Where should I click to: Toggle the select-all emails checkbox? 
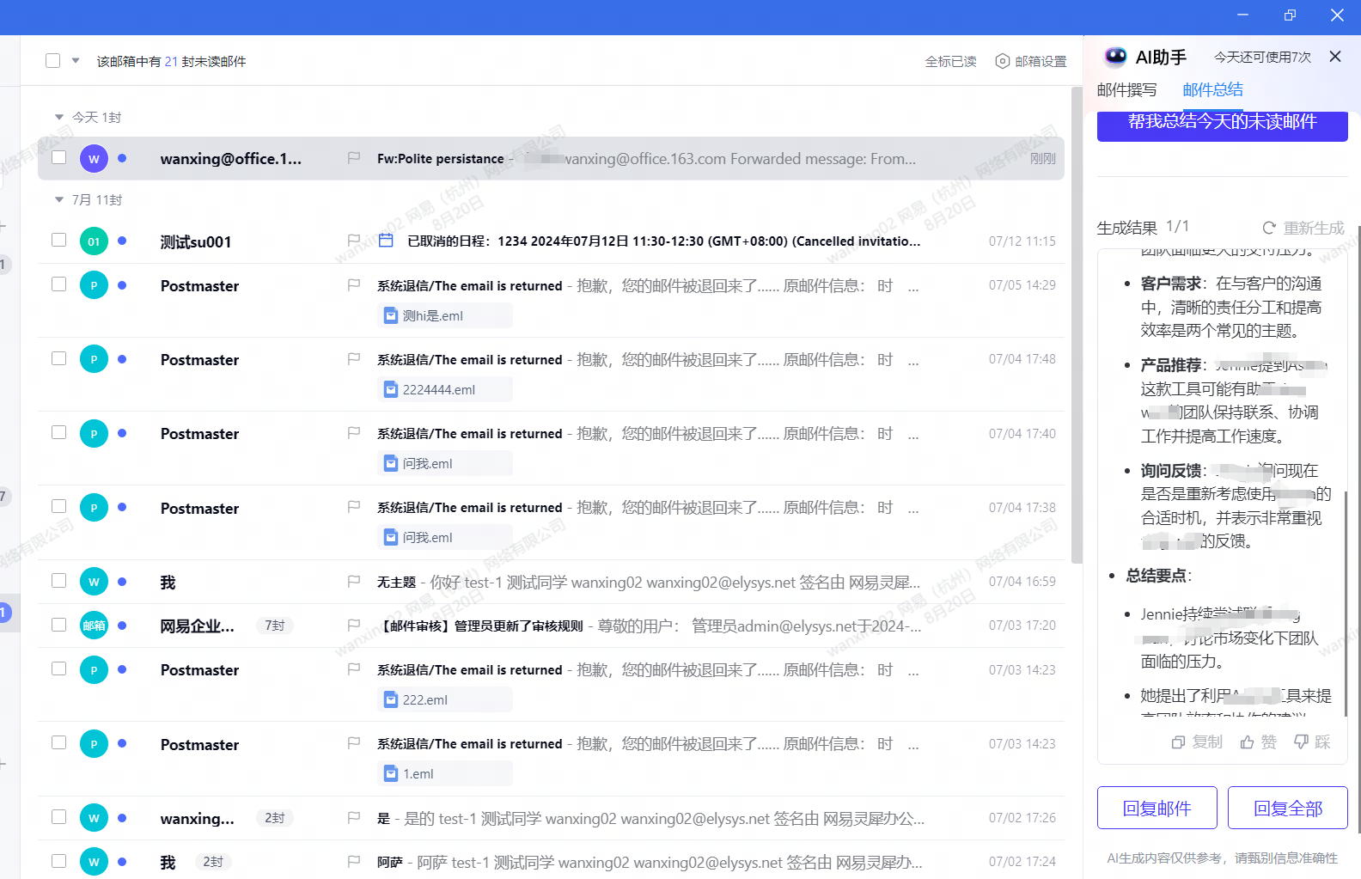[53, 61]
